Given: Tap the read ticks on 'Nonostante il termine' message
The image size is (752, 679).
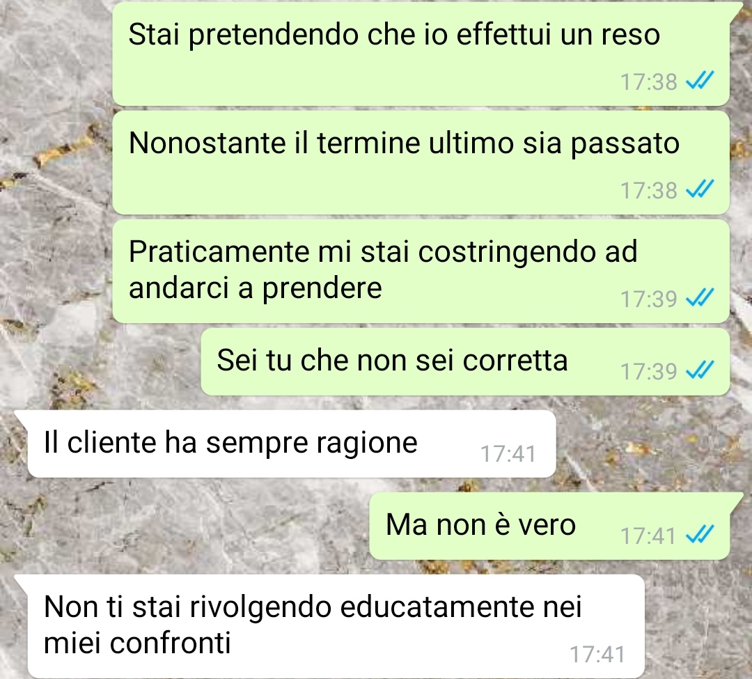Looking at the screenshot, I should pyautogui.click(x=700, y=189).
